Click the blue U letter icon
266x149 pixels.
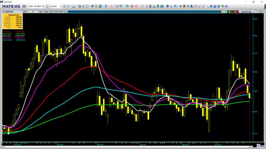click(x=117, y=6)
